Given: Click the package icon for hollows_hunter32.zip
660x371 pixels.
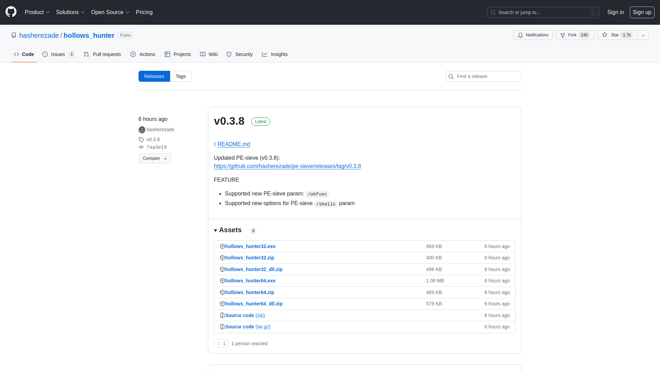Looking at the screenshot, I should coord(222,258).
